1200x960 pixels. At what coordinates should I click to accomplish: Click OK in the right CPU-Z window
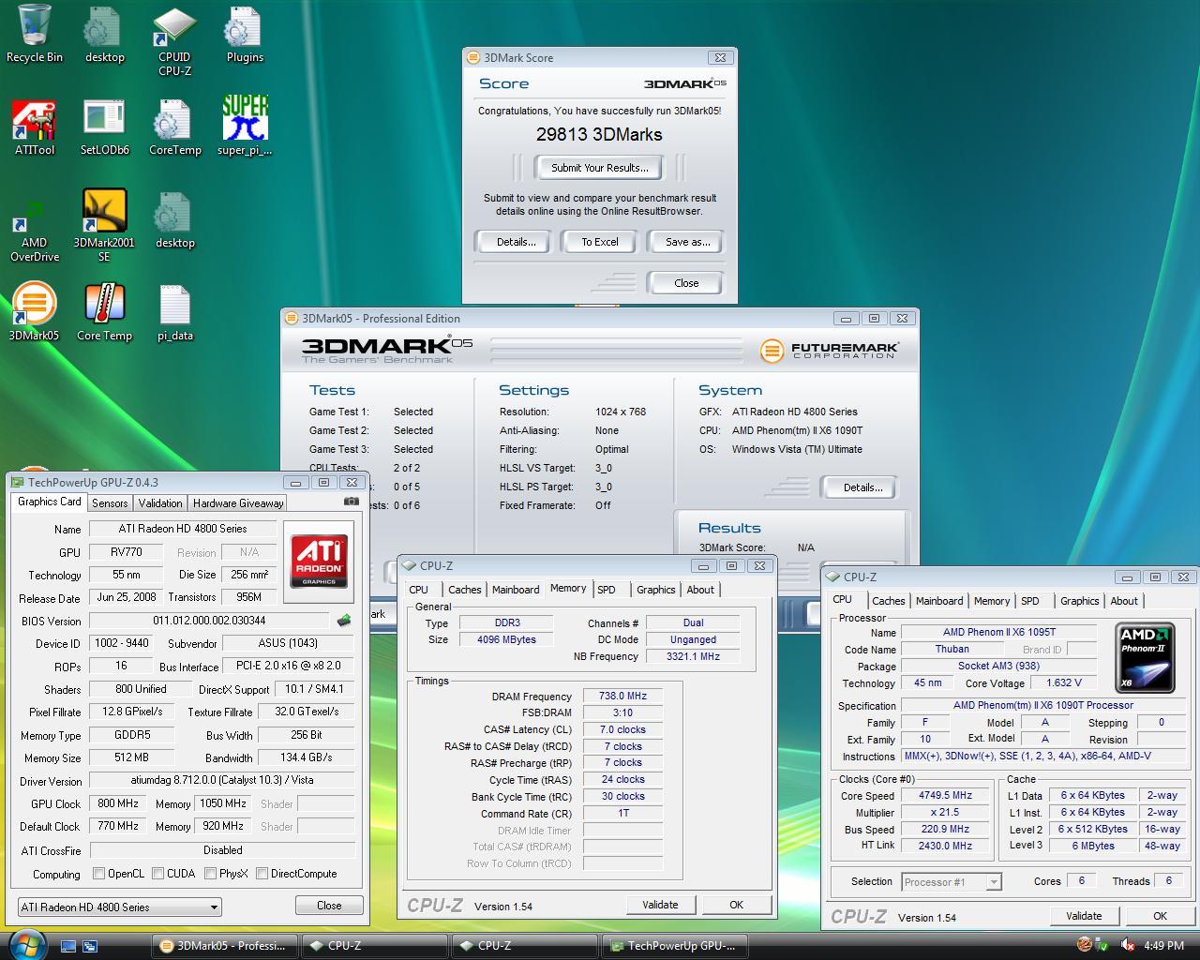point(1160,916)
